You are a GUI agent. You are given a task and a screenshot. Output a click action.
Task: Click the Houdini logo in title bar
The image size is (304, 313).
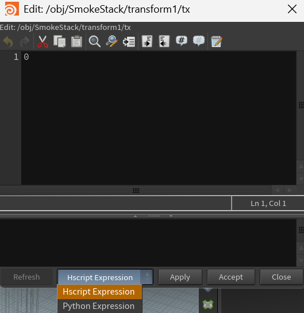click(x=12, y=9)
